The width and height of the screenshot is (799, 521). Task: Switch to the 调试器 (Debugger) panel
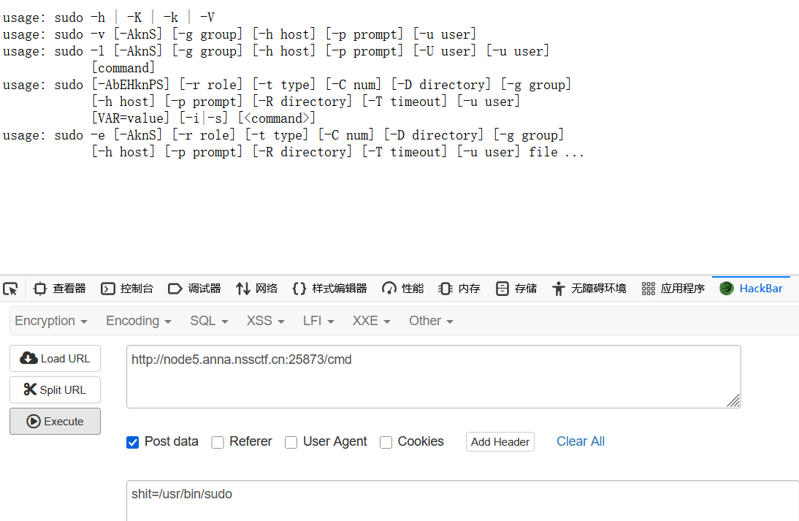tap(195, 288)
